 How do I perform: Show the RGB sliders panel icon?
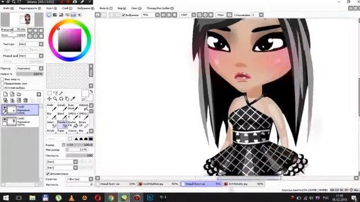pos(55,15)
